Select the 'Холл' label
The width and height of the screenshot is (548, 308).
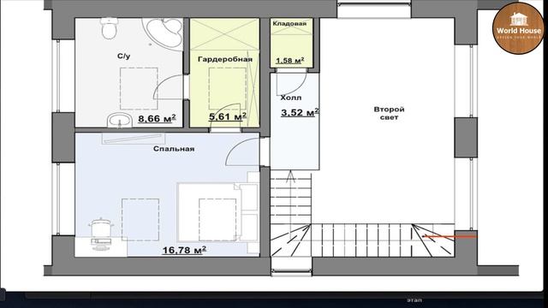tap(291, 98)
